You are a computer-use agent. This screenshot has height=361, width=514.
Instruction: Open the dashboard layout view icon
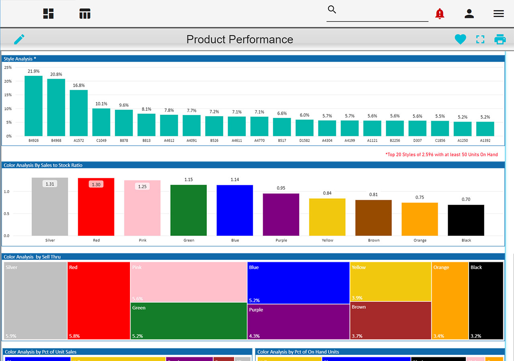pyautogui.click(x=49, y=14)
